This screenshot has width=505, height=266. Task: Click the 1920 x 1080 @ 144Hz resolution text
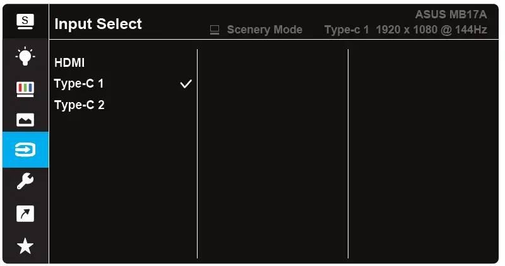click(431, 30)
